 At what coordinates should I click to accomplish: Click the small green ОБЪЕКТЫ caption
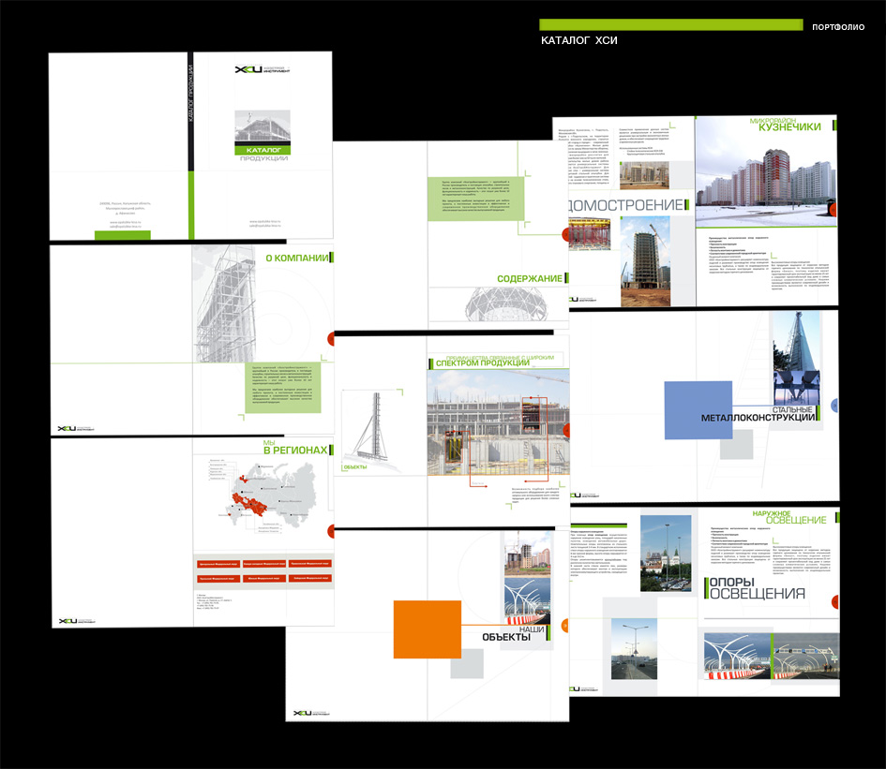(x=355, y=467)
